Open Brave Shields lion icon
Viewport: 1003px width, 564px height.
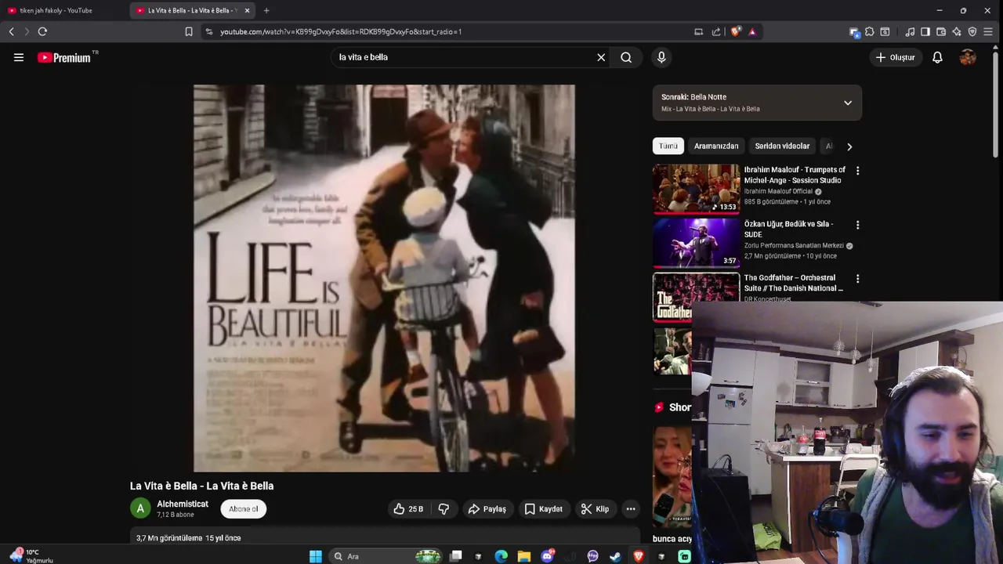[x=735, y=32]
